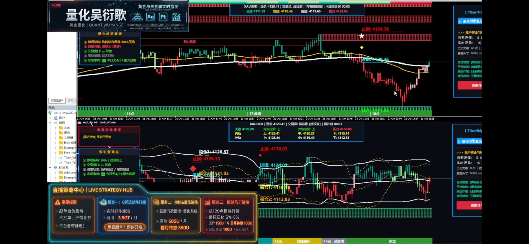Click the lightning icon on upper 量化引擎监控 bar
This screenshot has height=244, width=529.
click(460, 21)
